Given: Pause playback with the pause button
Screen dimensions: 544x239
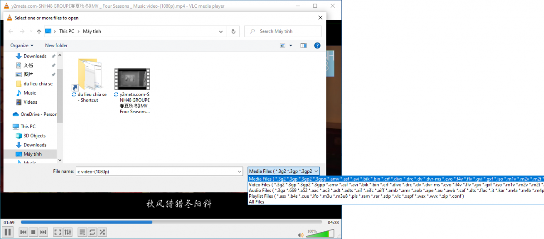Looking at the screenshot, I should [8, 232].
